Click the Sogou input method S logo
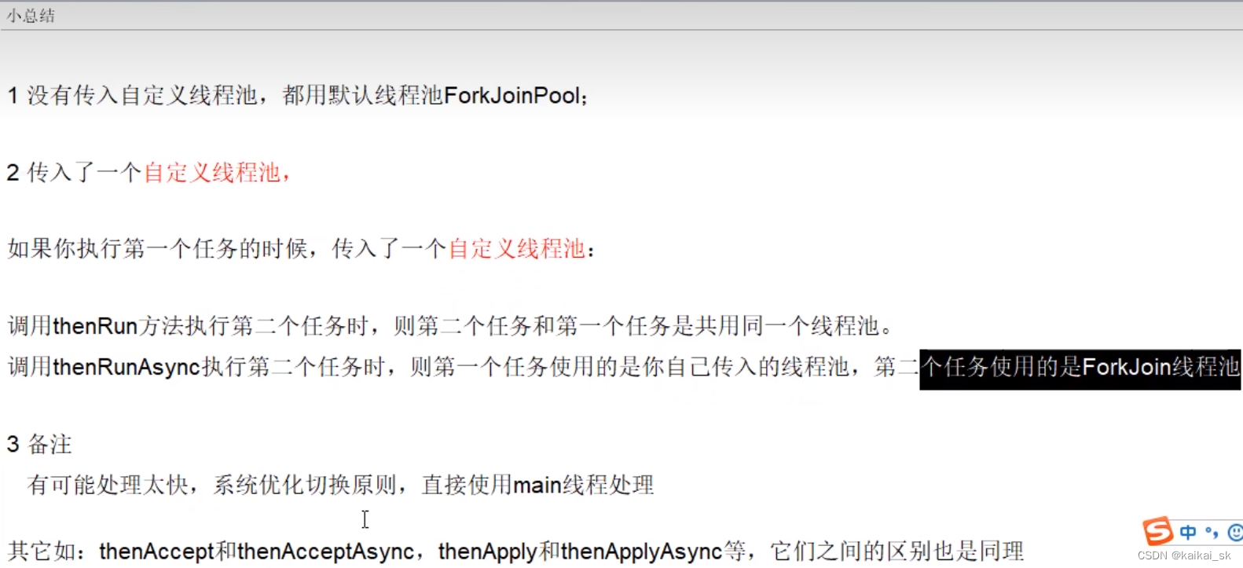 (x=1157, y=531)
